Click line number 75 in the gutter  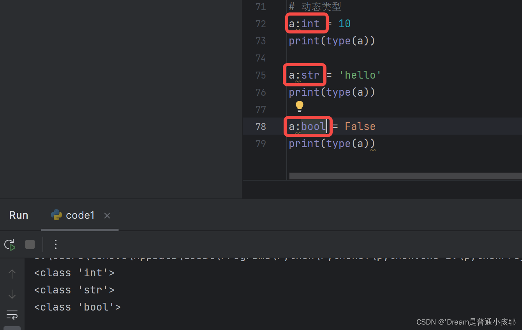coord(261,75)
